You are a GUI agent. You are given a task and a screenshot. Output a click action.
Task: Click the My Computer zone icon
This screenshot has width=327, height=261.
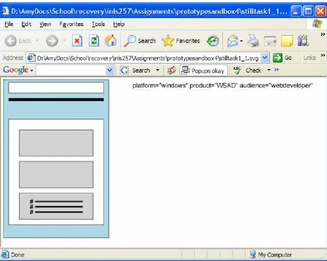click(x=253, y=254)
